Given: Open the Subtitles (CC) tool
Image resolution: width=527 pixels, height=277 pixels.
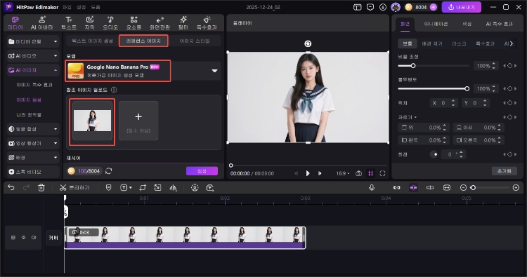Looking at the screenshot, I should tap(89, 23).
